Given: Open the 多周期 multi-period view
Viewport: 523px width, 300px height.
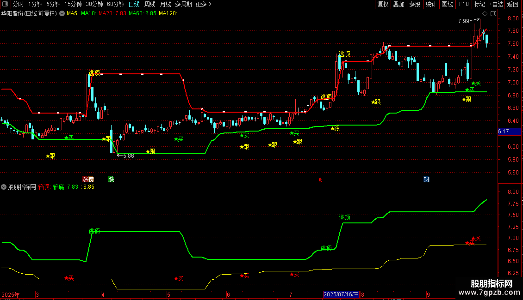Looking at the screenshot, I should pos(183,4).
